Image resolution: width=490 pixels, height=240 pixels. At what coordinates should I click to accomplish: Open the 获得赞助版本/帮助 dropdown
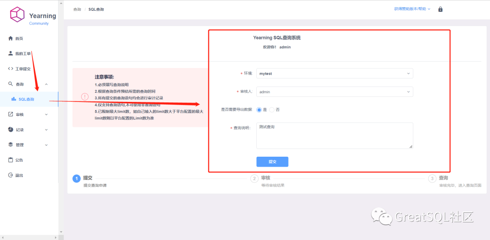tap(412, 9)
